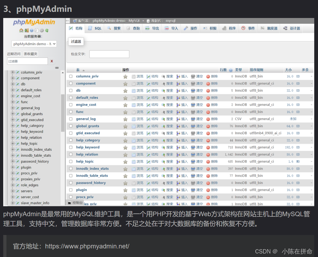
Task: Tick the columns_priv checkbox
Action: [x=71, y=76]
